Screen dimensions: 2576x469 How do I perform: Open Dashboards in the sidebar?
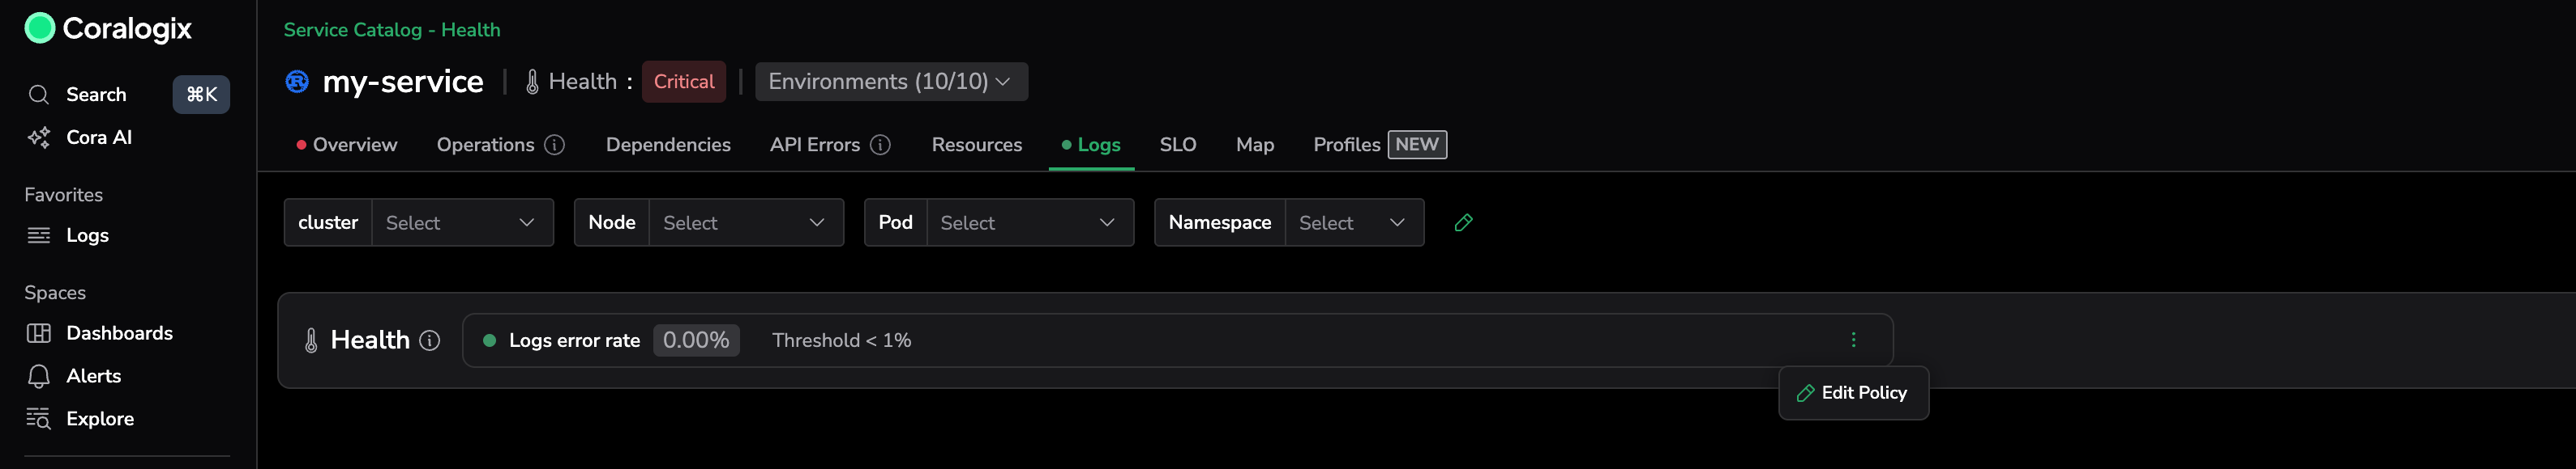119,333
